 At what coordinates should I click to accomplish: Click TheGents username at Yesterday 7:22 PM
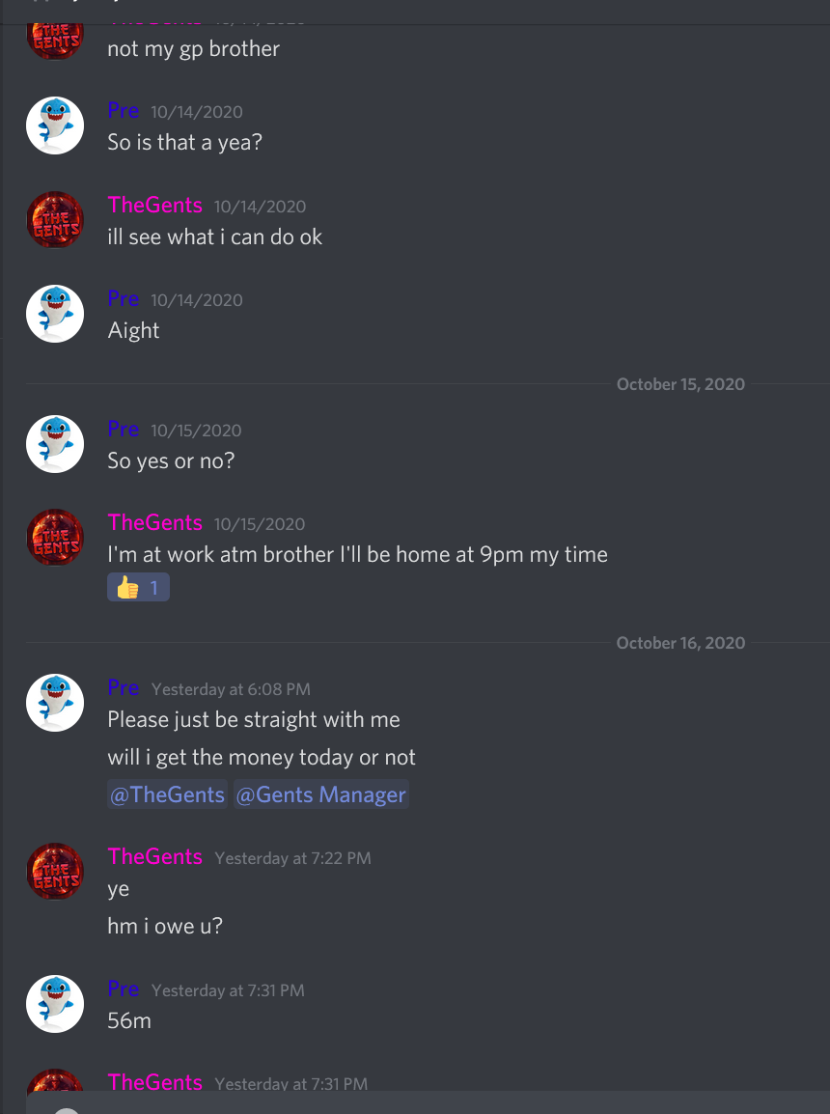[x=154, y=857]
